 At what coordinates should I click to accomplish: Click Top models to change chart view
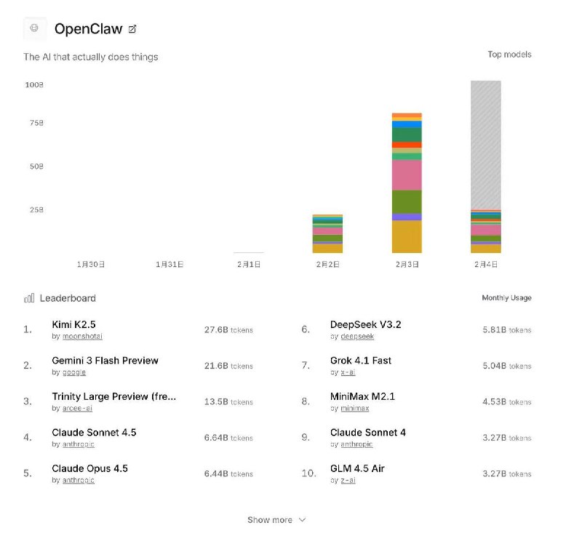pyautogui.click(x=509, y=54)
